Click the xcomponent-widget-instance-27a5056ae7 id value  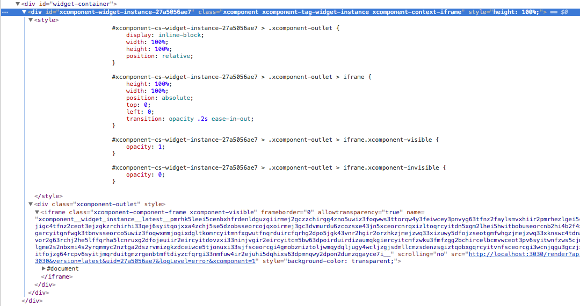click(x=125, y=12)
